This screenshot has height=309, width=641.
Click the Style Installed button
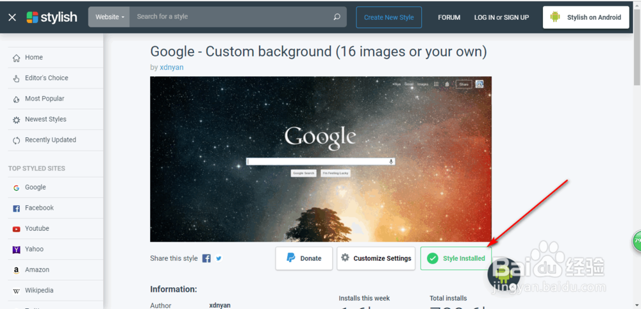point(456,258)
